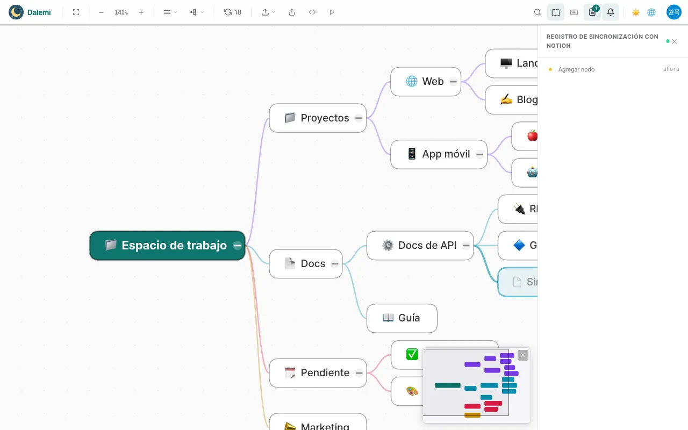Select the 'Agregar nodo' log entry
688x430 pixels.
point(613,69)
